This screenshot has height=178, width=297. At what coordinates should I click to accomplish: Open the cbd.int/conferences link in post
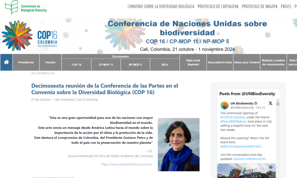point(250,159)
